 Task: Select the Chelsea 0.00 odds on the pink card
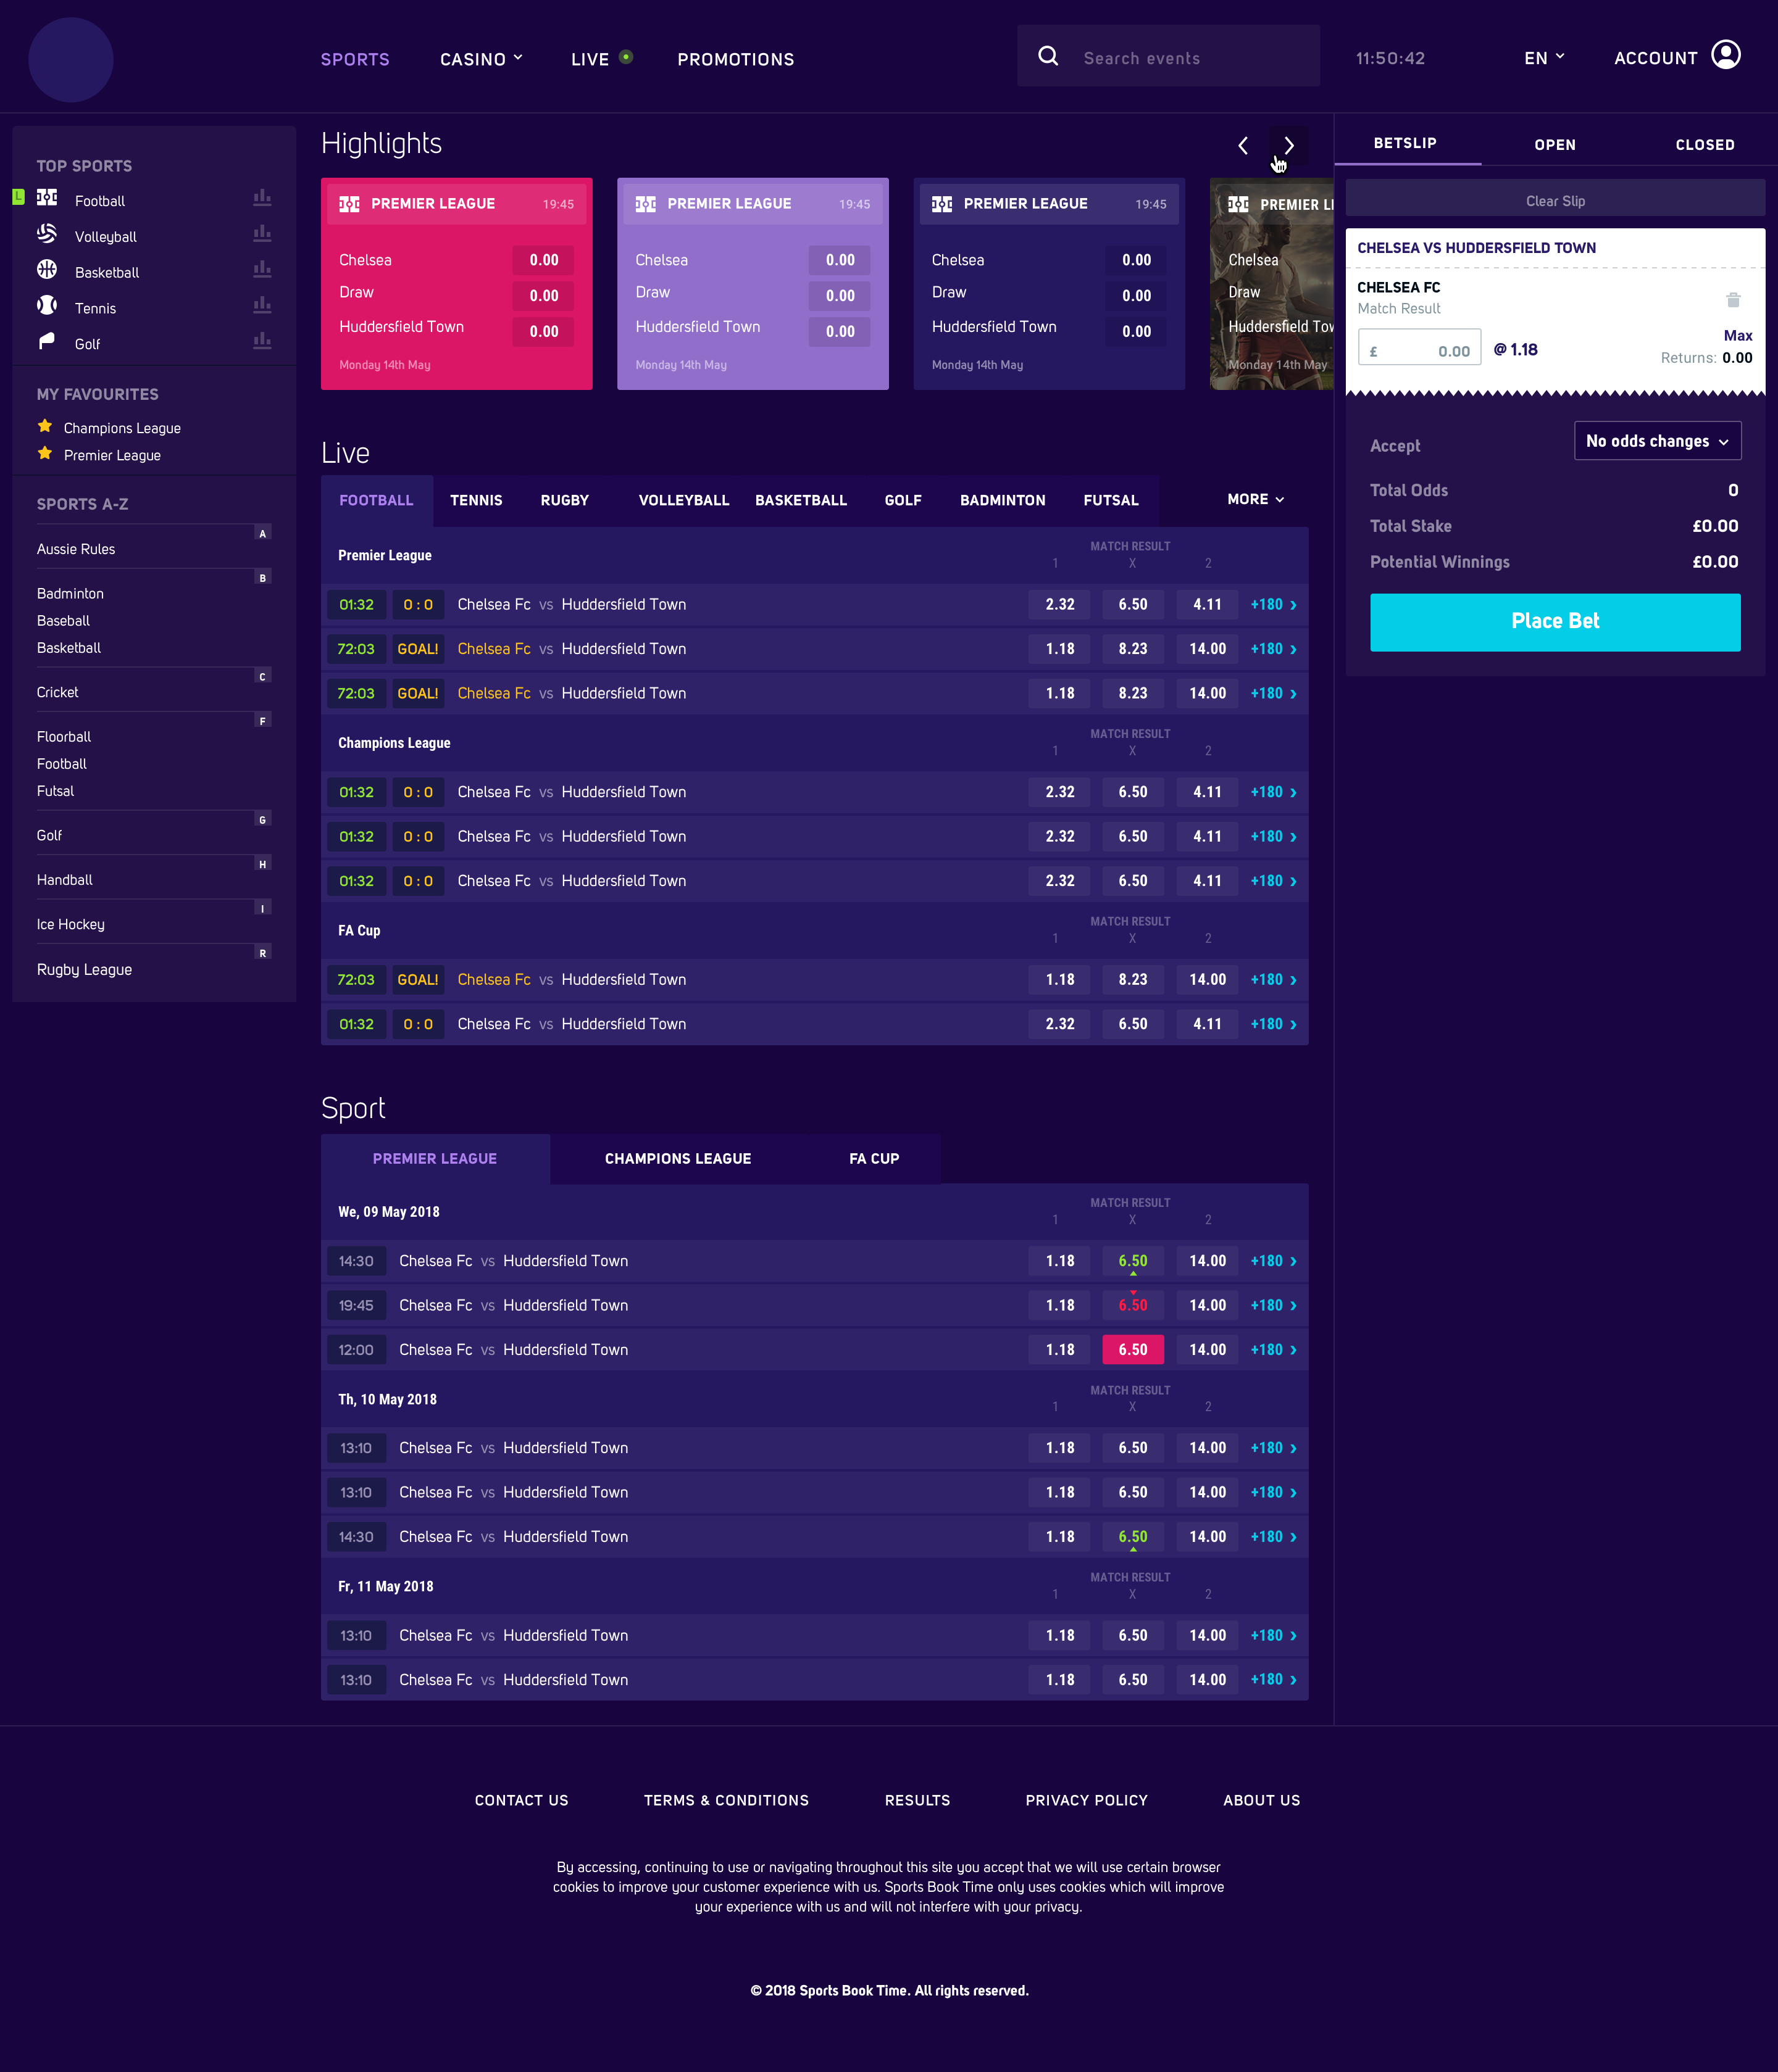(543, 260)
